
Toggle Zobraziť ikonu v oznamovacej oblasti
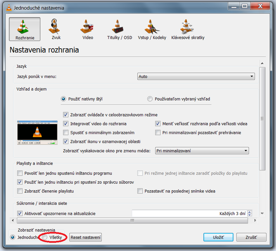point(66,142)
